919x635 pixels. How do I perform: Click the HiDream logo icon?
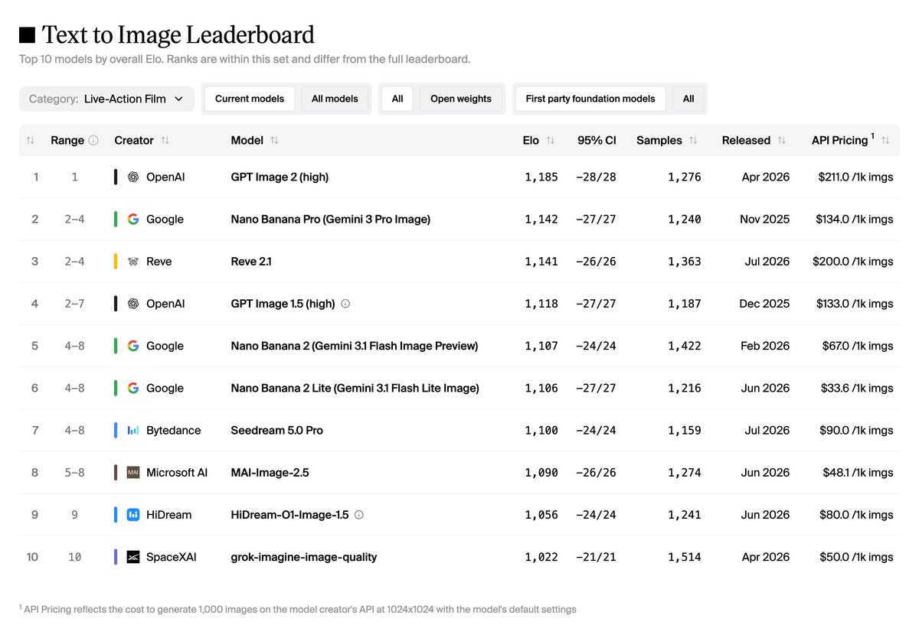(133, 515)
